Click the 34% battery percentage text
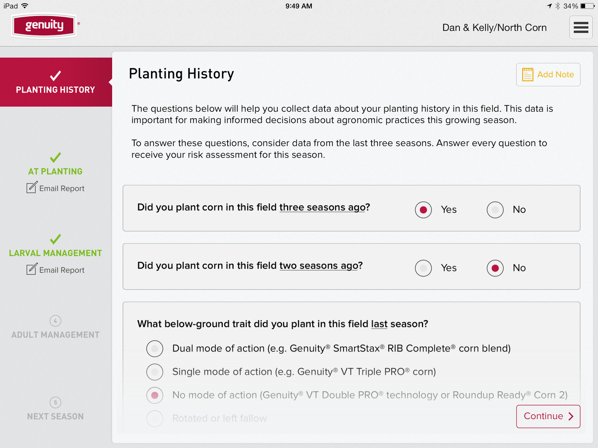598x448 pixels. [571, 6]
